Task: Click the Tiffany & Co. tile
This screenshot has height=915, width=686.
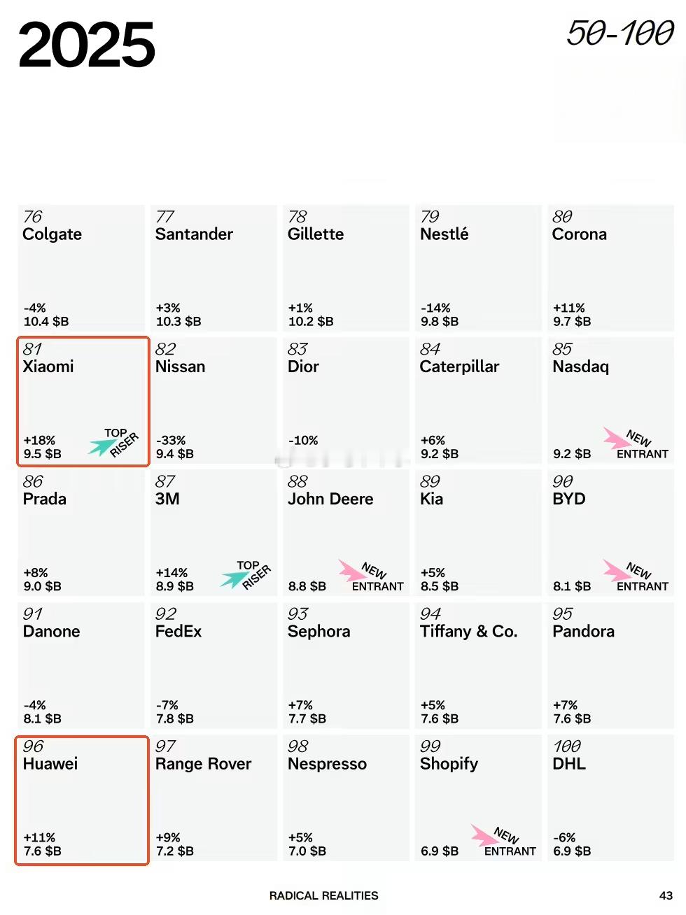Action: pyautogui.click(x=478, y=665)
